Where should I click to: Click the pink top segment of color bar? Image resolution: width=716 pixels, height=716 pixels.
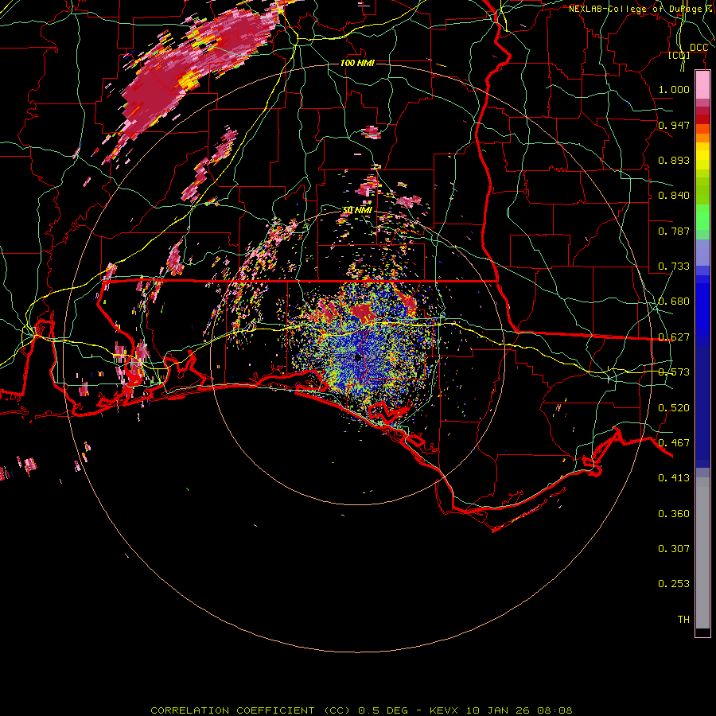point(702,85)
